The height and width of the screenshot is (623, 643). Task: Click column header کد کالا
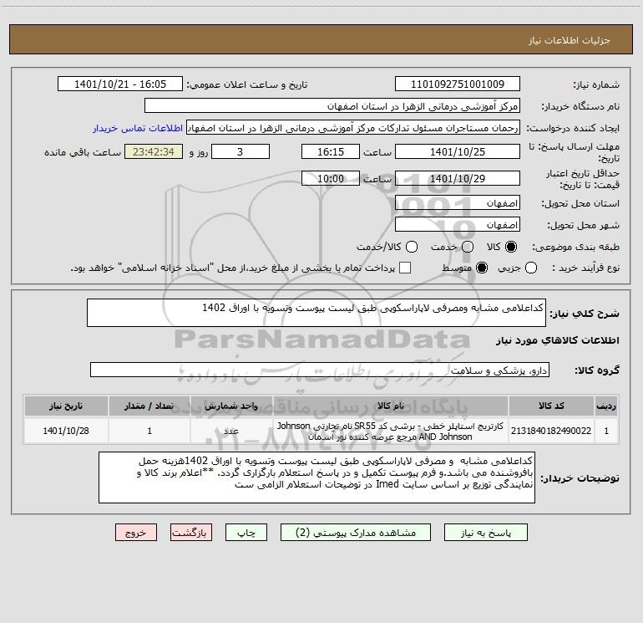pyautogui.click(x=551, y=406)
